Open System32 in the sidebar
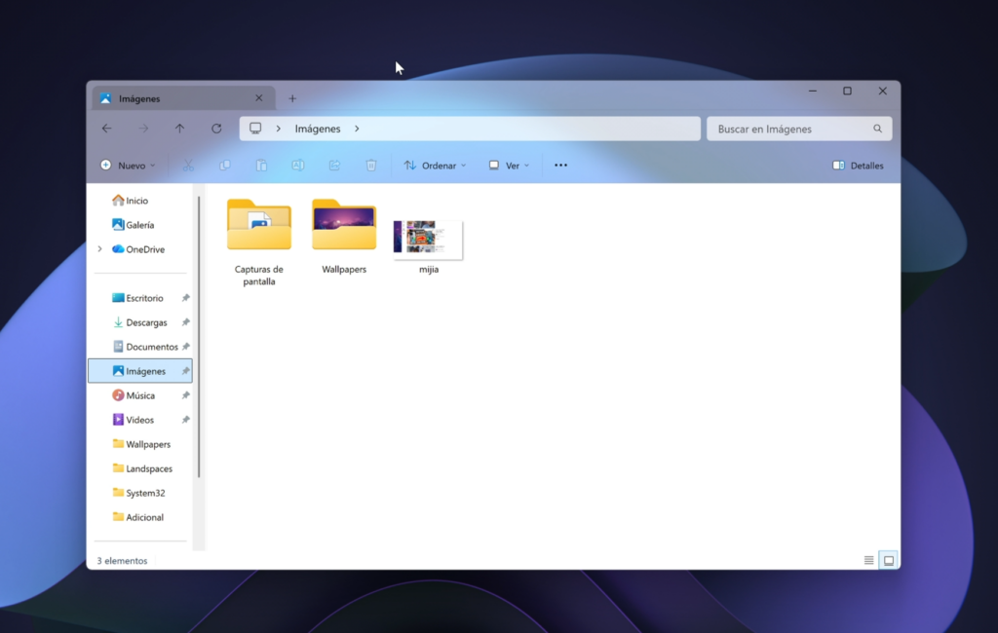Viewport: 998px width, 633px height. coord(145,493)
